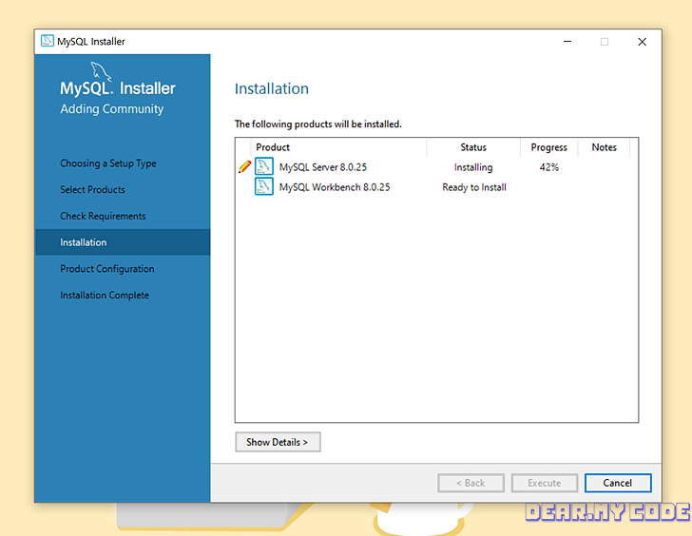Click the Show Details button

278,442
